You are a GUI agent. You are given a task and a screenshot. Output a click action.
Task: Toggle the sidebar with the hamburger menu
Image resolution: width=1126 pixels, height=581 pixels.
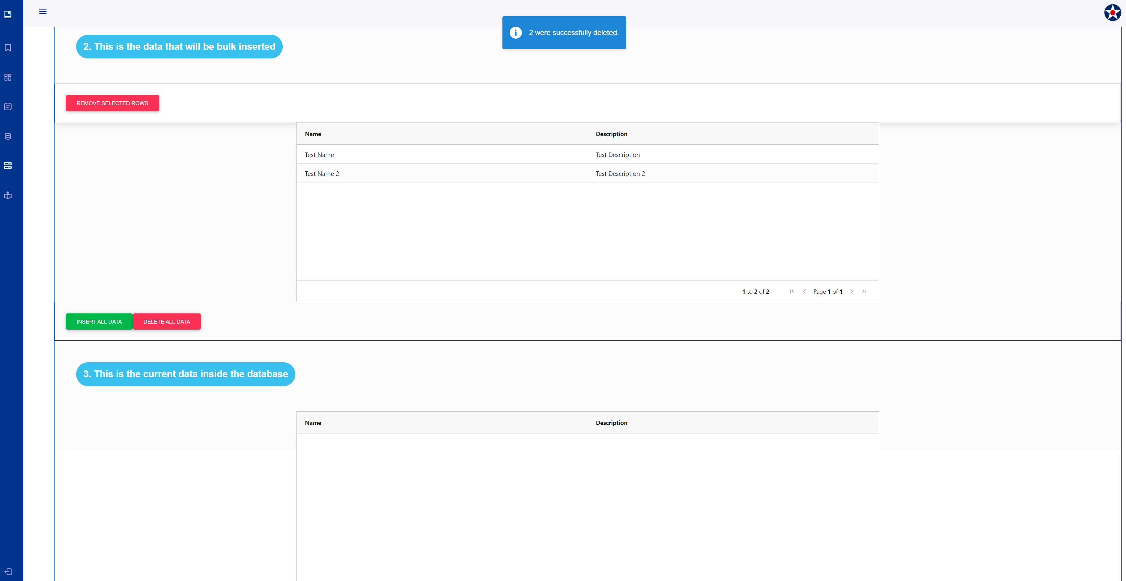[x=43, y=11]
